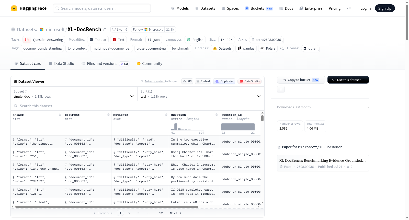Expand Use this dataset dropdown
This screenshot has height=220, width=409.
click(348, 80)
